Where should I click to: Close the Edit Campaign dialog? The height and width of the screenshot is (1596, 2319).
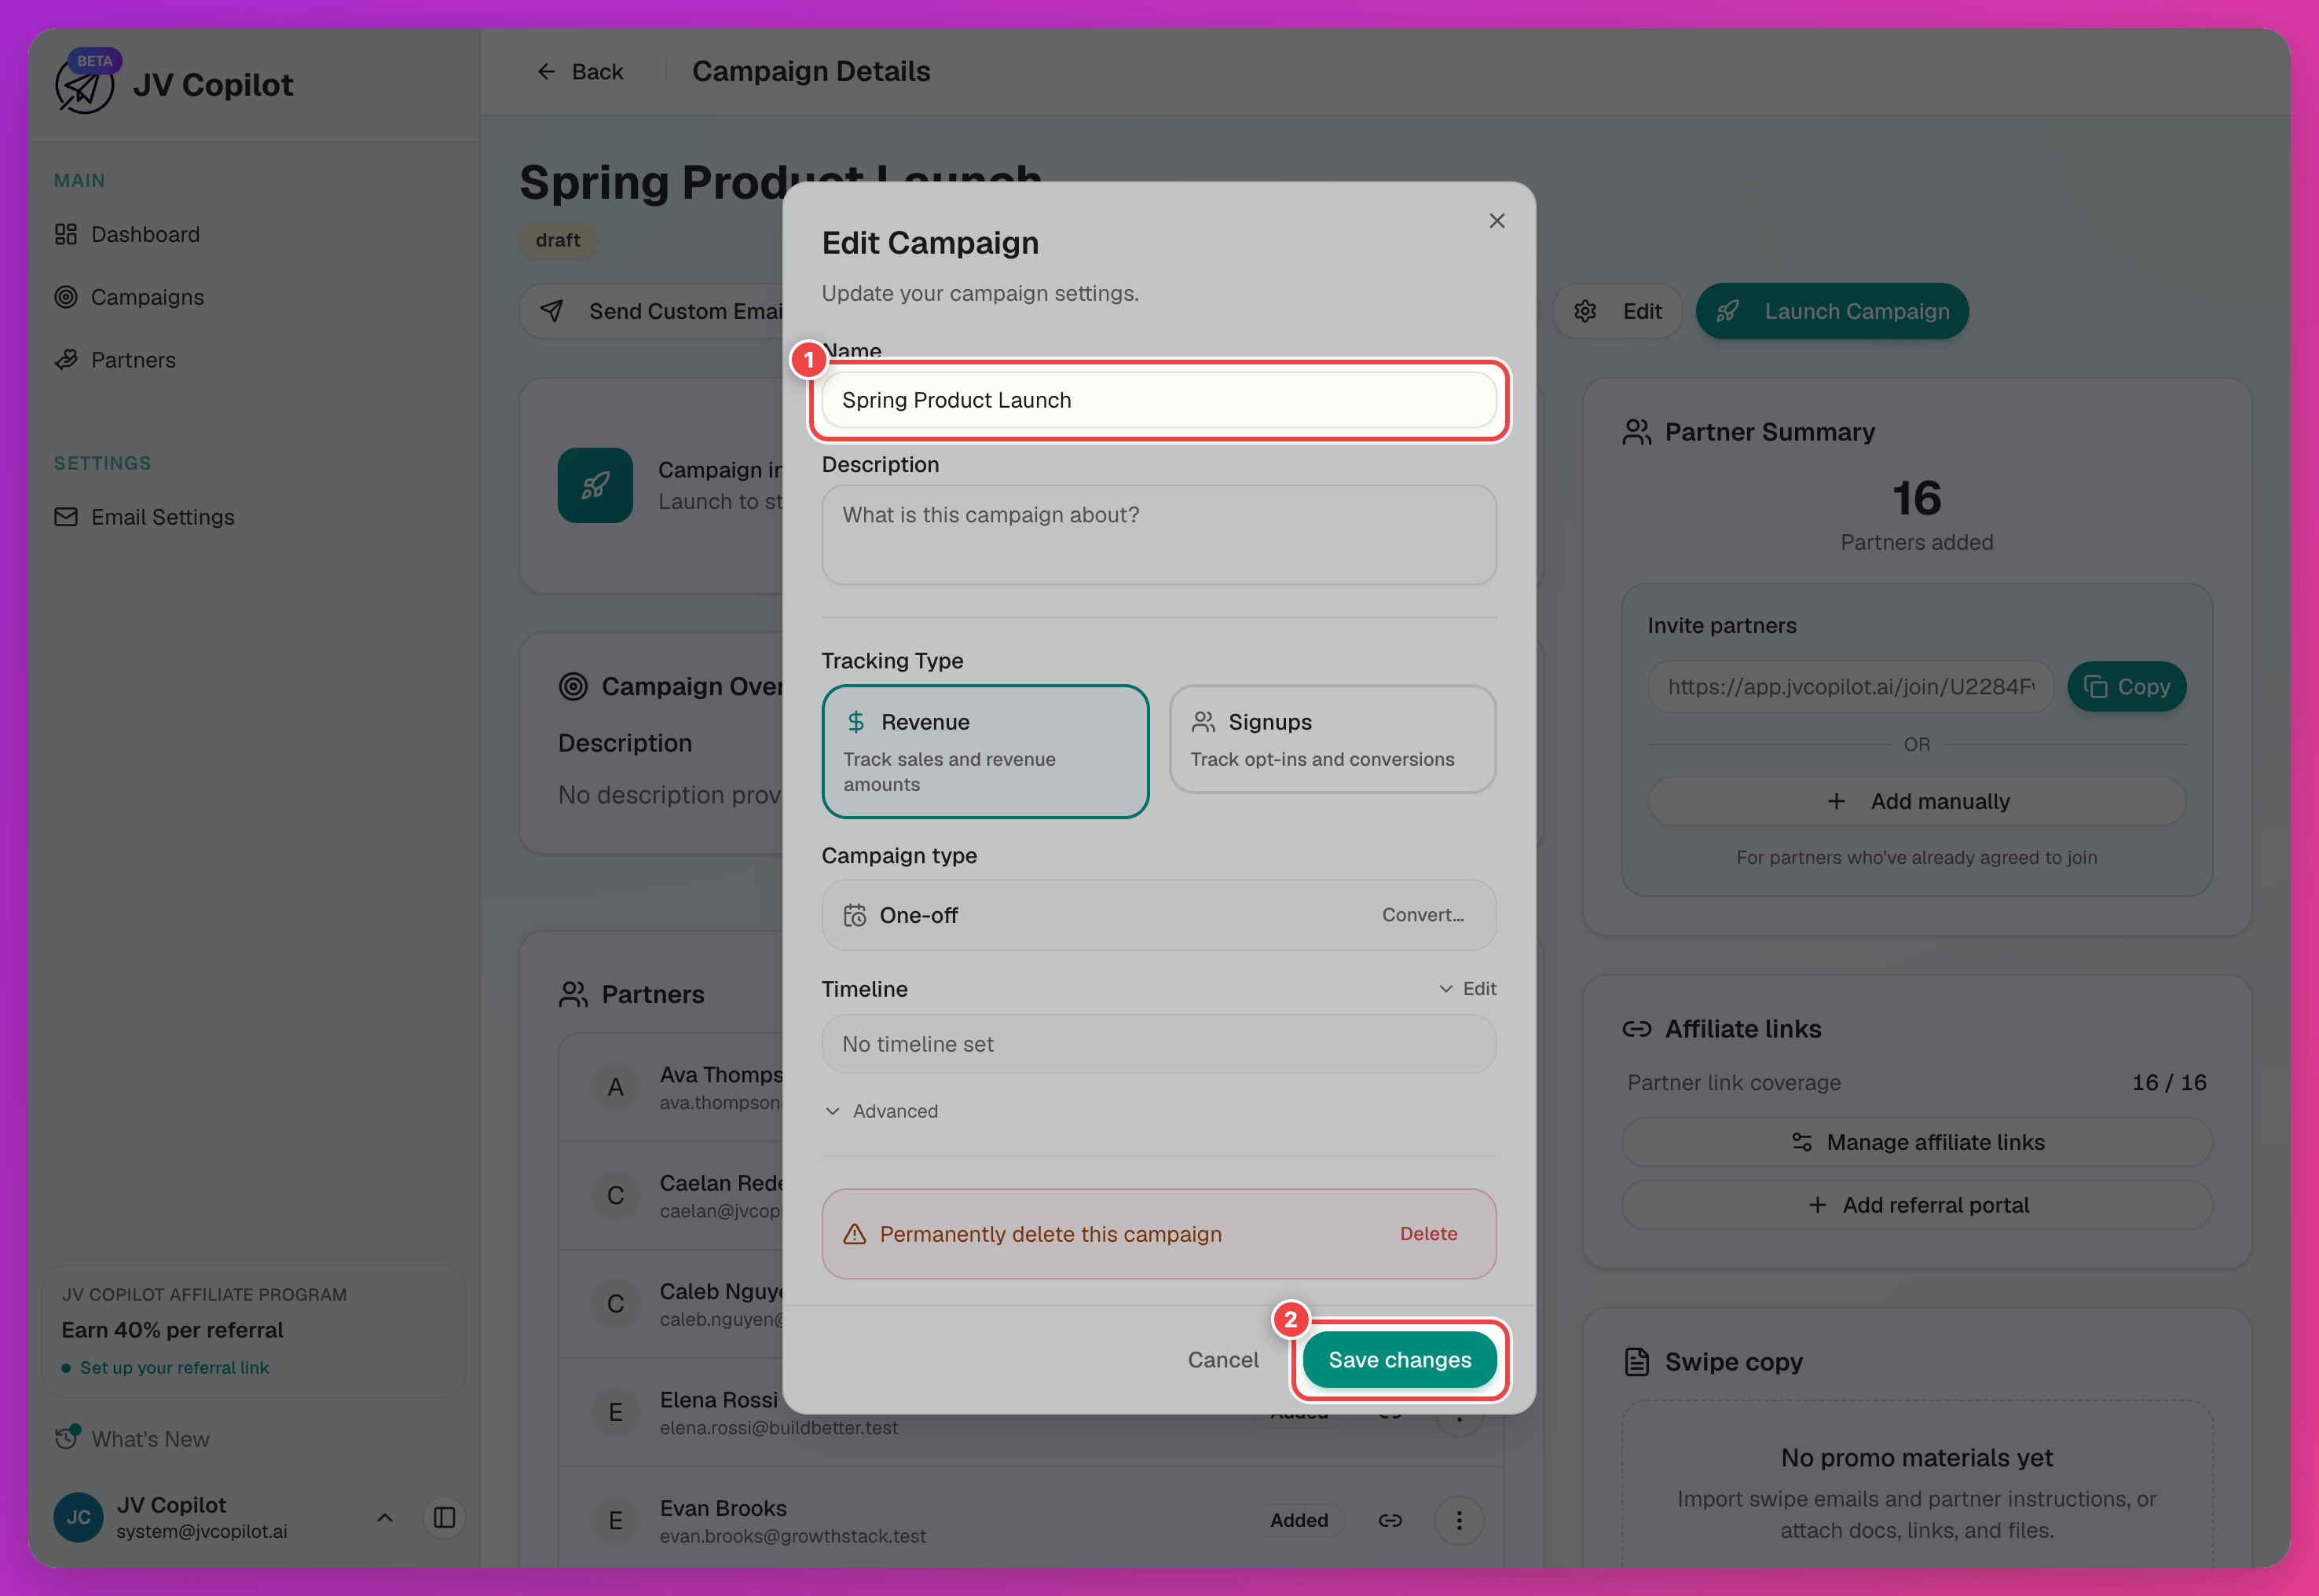[1496, 221]
